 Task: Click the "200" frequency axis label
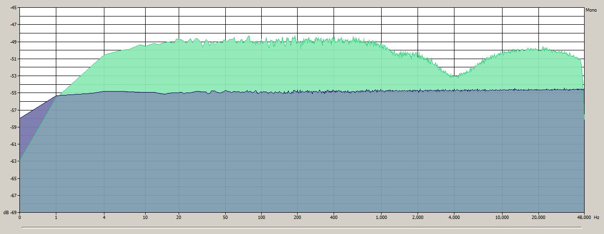297,218
